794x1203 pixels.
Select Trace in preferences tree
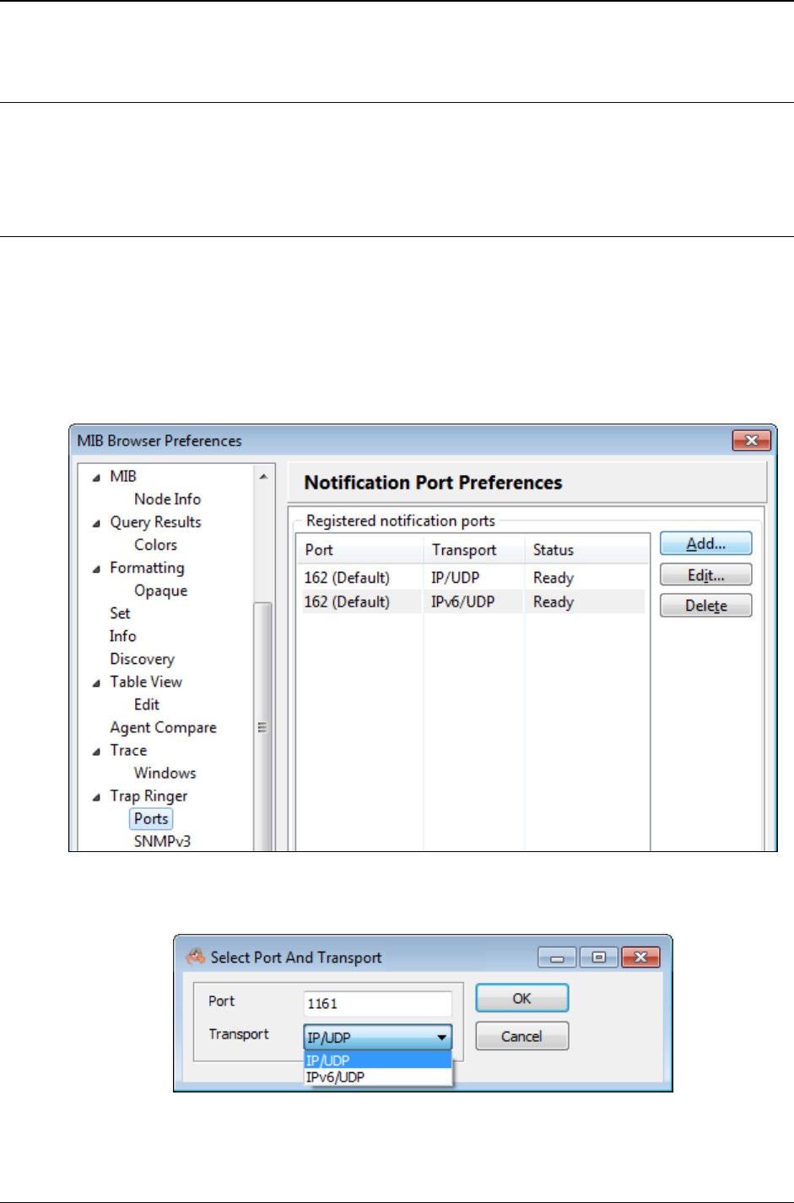click(128, 750)
